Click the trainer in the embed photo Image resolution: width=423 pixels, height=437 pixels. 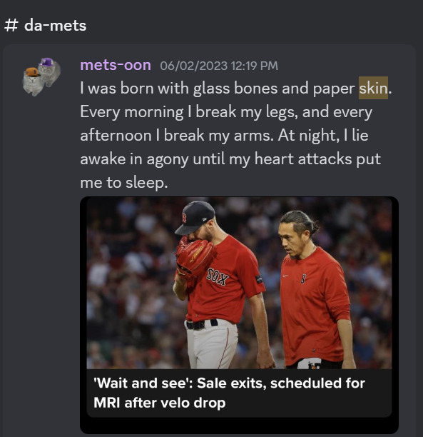[315, 290]
